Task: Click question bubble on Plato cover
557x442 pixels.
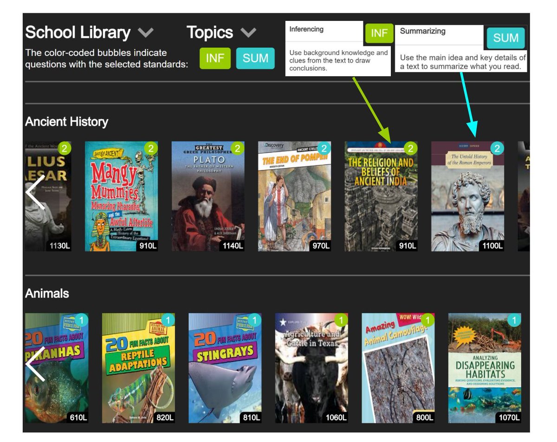Action: point(237,149)
